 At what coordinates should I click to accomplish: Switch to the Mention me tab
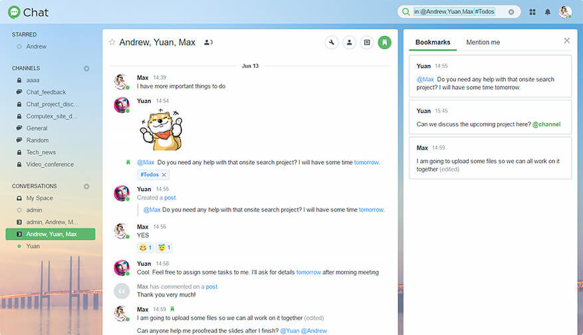(x=483, y=43)
